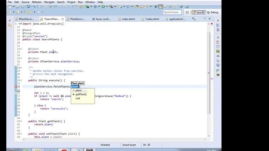
Task: Open the Refactor menu
Action: tap(37, 2)
